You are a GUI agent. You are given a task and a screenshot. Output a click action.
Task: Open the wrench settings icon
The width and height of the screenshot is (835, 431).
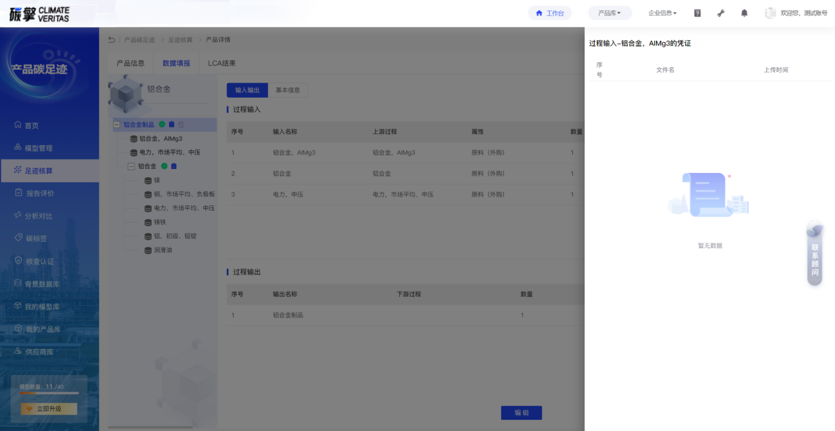721,13
